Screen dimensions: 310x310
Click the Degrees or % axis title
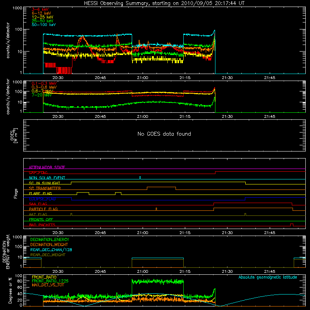tap(10, 290)
